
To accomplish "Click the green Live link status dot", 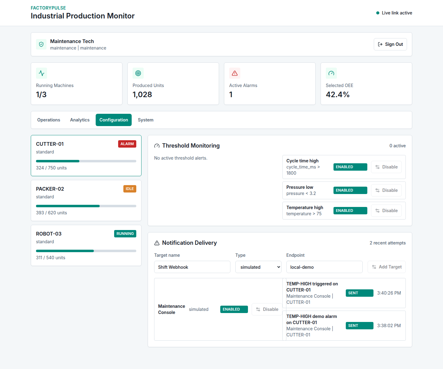I will pos(378,13).
